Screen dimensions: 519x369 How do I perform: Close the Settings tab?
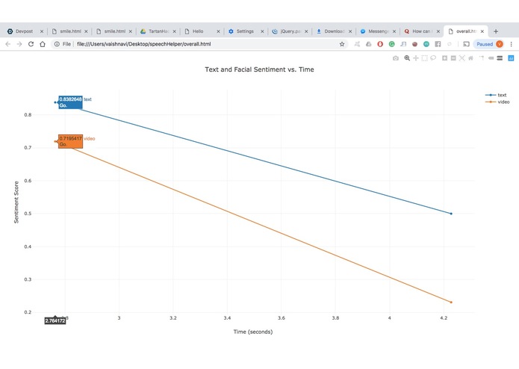[262, 31]
